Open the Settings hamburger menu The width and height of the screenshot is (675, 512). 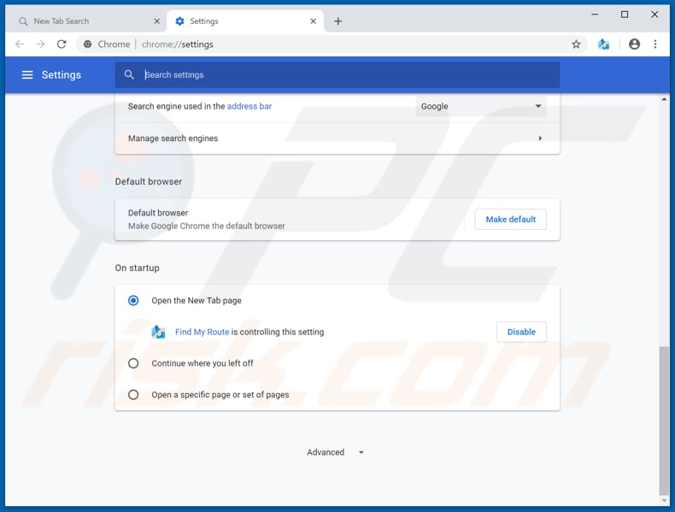point(27,75)
